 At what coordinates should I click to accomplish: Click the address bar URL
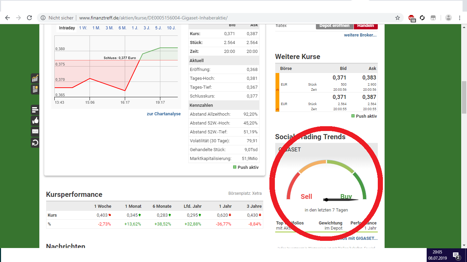click(153, 18)
